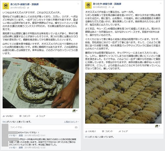
Task: Open the post-as selector below larvae photo
Action: point(157,126)
